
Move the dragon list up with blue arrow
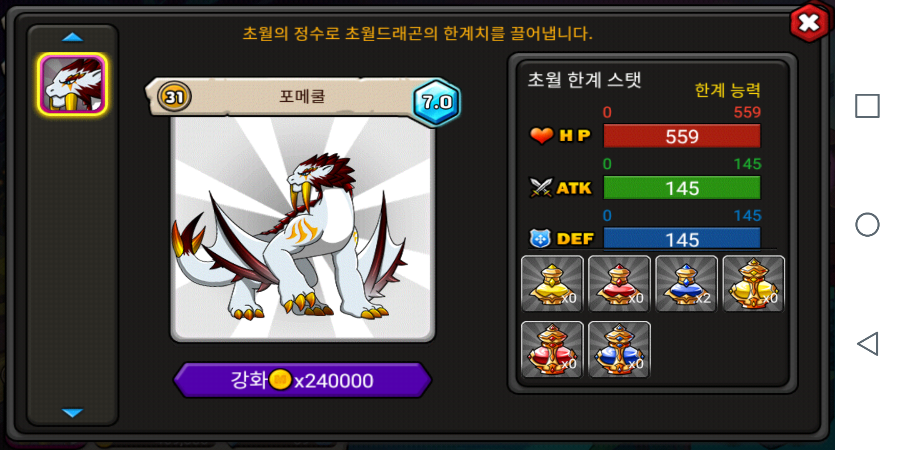[x=72, y=37]
